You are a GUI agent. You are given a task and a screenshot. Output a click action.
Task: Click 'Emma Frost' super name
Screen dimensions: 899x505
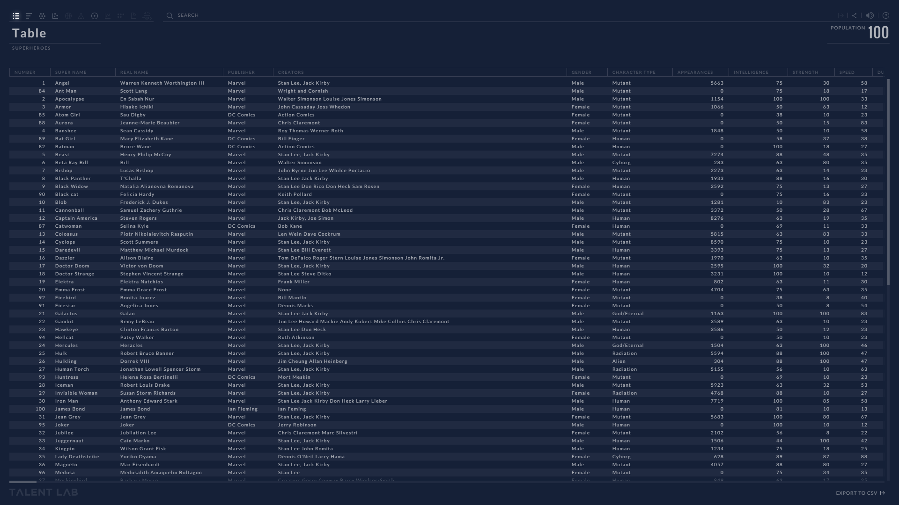pos(70,290)
